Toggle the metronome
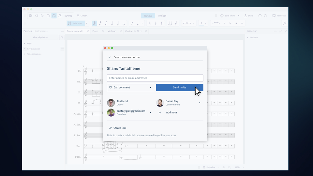 tap(60, 16)
